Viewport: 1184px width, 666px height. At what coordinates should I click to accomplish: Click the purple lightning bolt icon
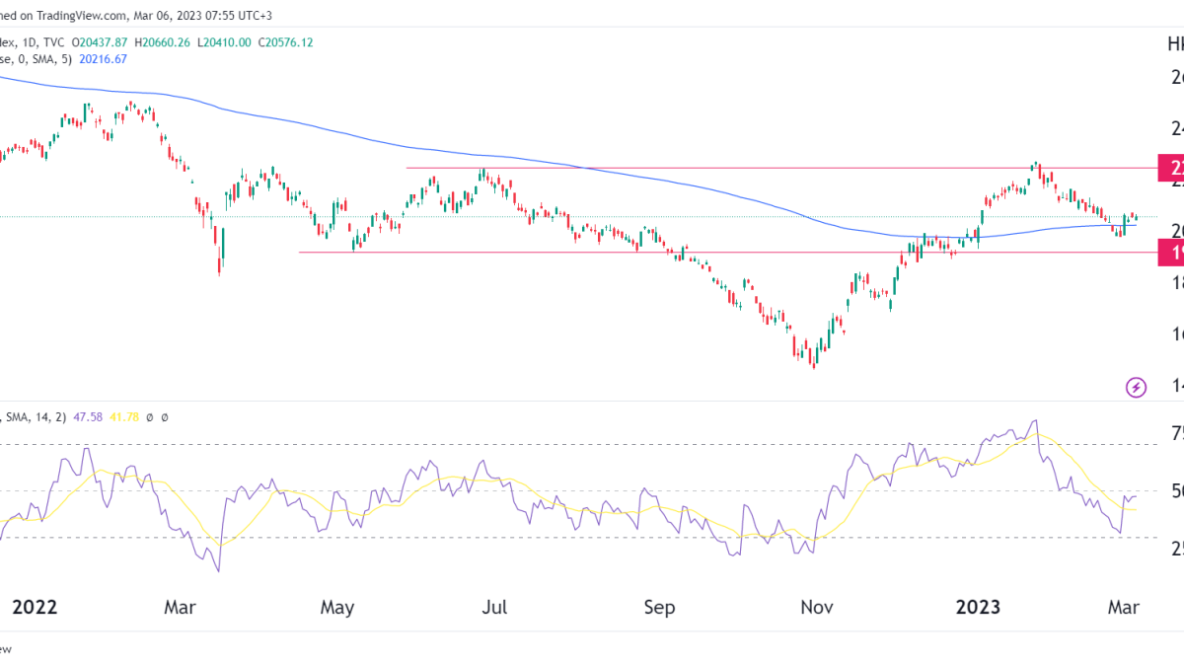coord(1136,388)
